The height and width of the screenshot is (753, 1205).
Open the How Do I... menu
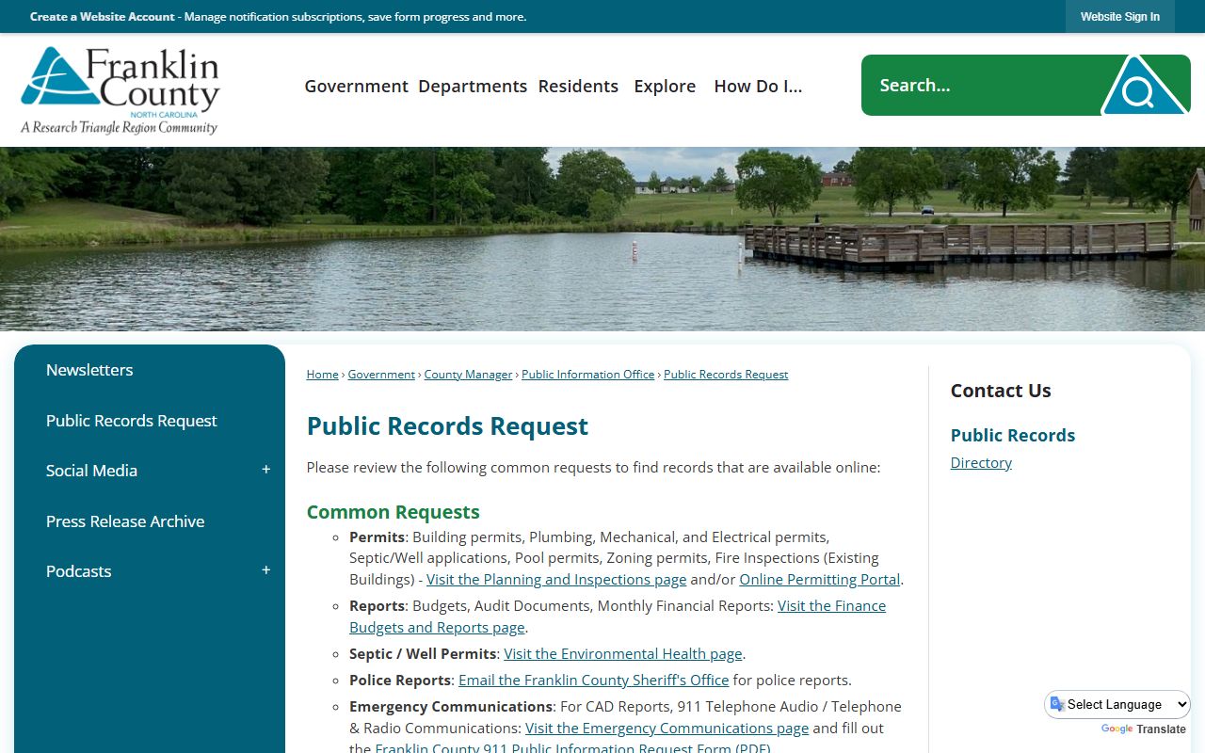tap(758, 86)
